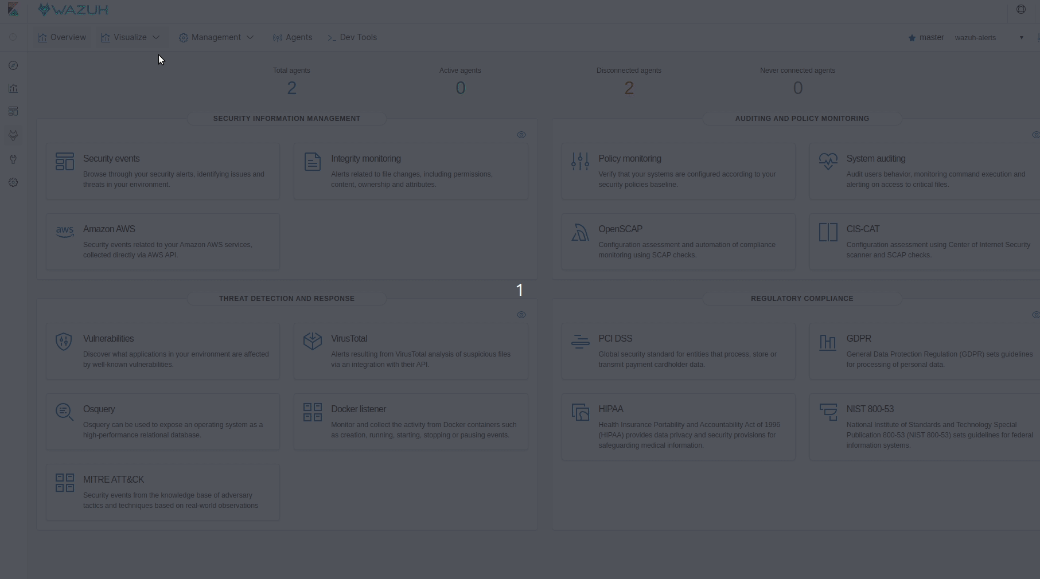Click the Wazuh logo in the header

72,9
